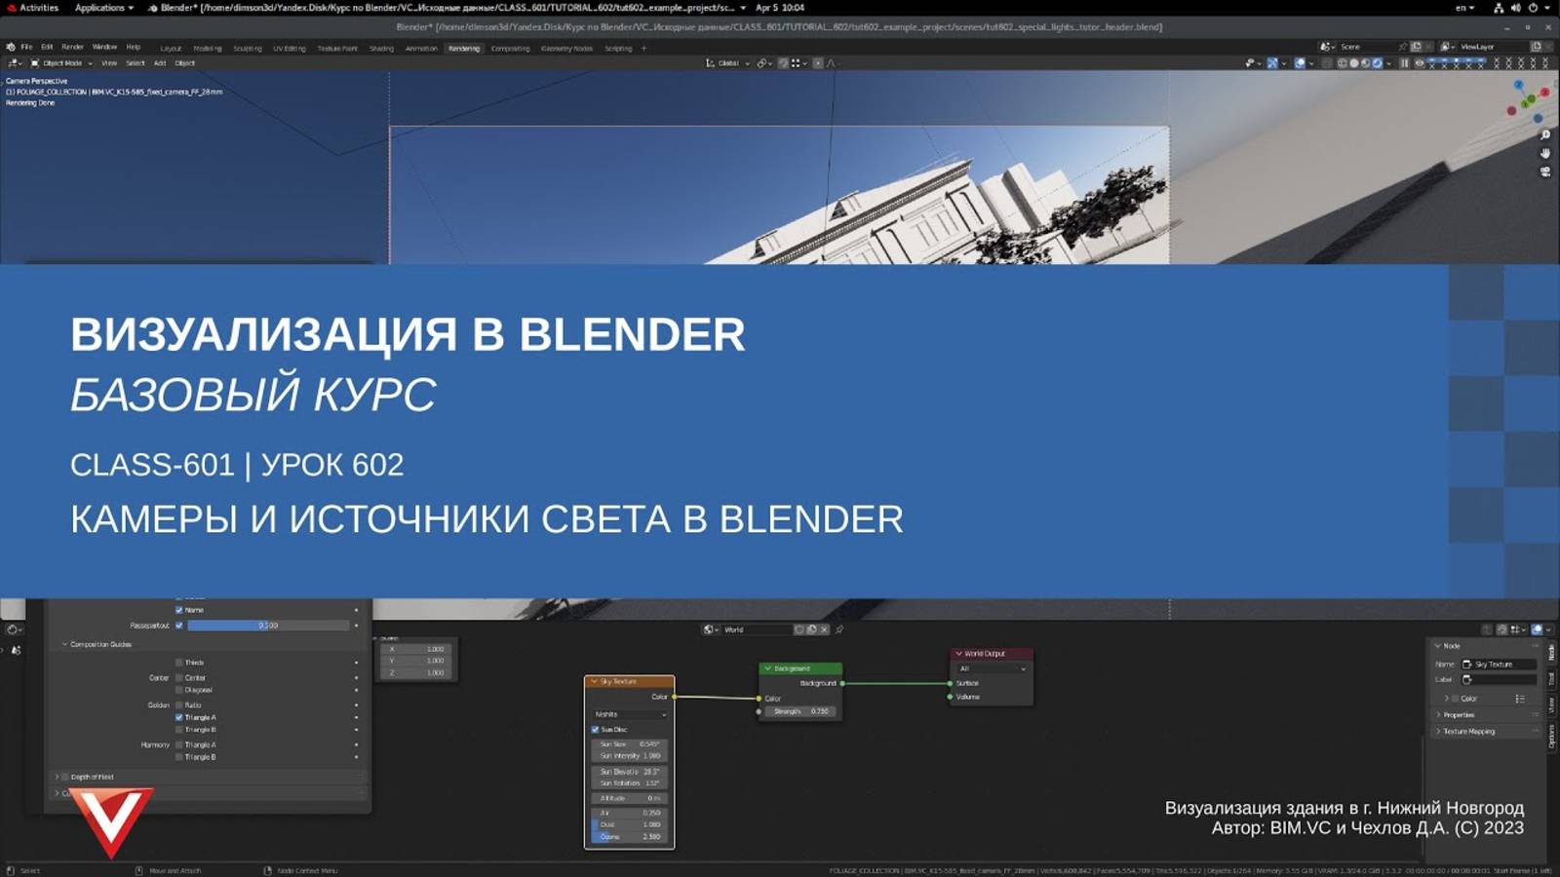Enable the Thirds composition guide checkbox
Screen dimensions: 1560x877
179,662
